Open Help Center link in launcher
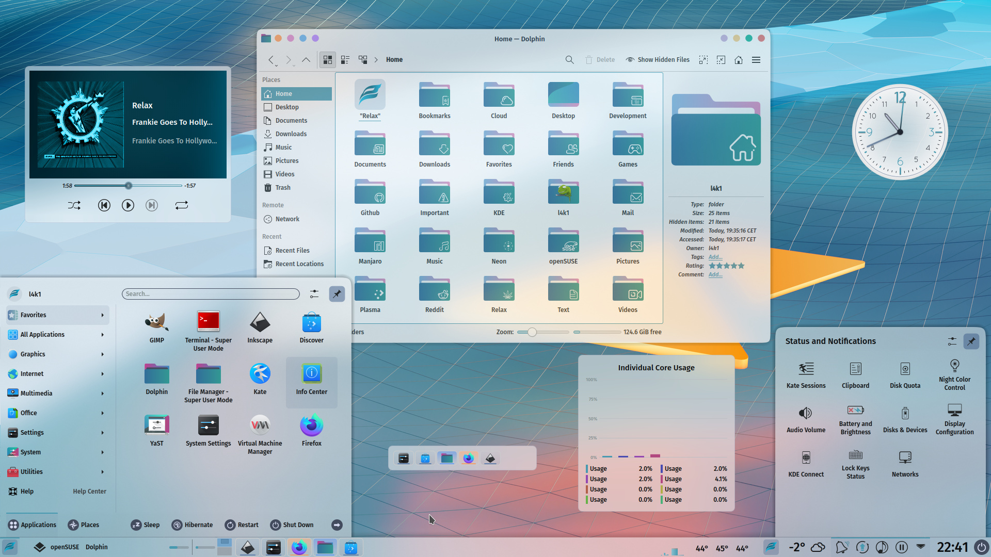991x557 pixels. click(89, 492)
